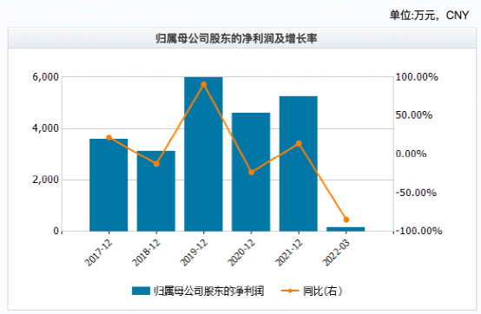Click the 2018-12 growth rate data point

156,164
